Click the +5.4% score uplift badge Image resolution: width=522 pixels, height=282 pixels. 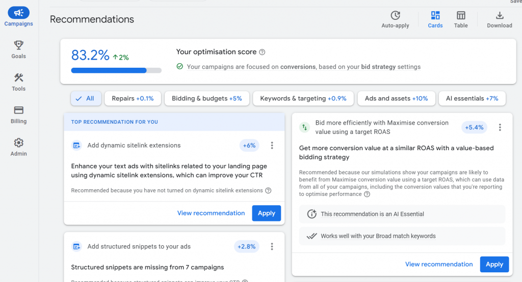pyautogui.click(x=474, y=127)
